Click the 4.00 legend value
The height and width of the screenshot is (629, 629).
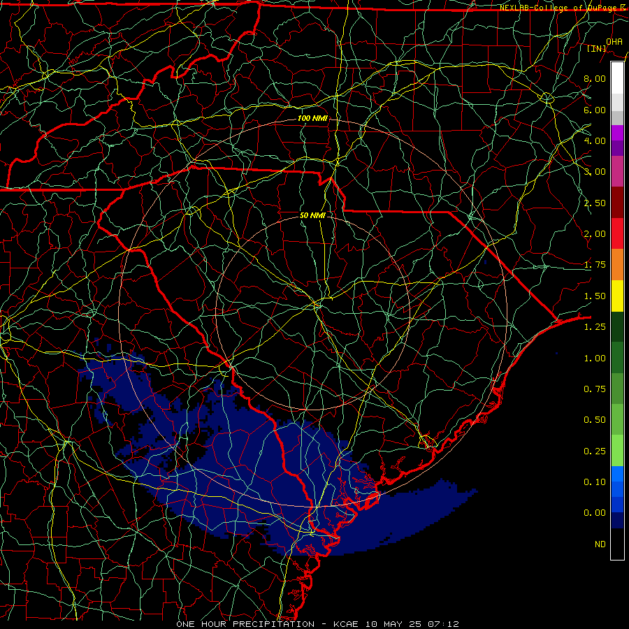point(595,140)
